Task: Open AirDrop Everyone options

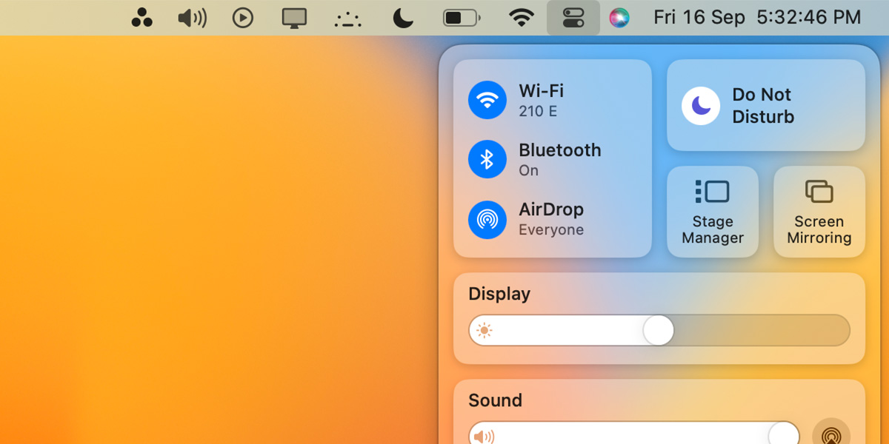Action: 551,219
